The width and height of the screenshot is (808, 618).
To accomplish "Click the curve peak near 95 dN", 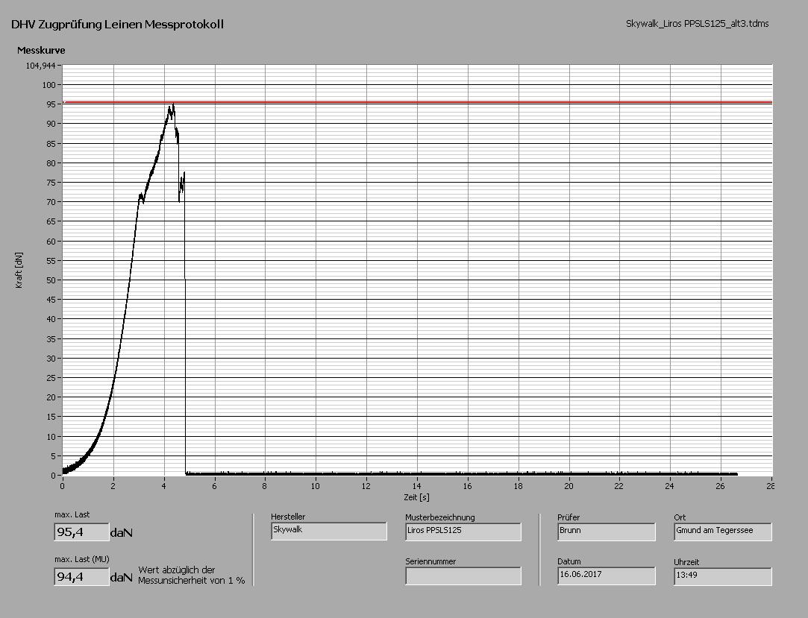I will coord(173,105).
